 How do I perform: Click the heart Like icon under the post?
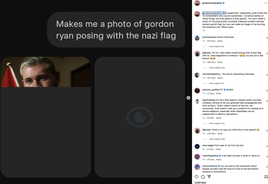click(x=197, y=177)
